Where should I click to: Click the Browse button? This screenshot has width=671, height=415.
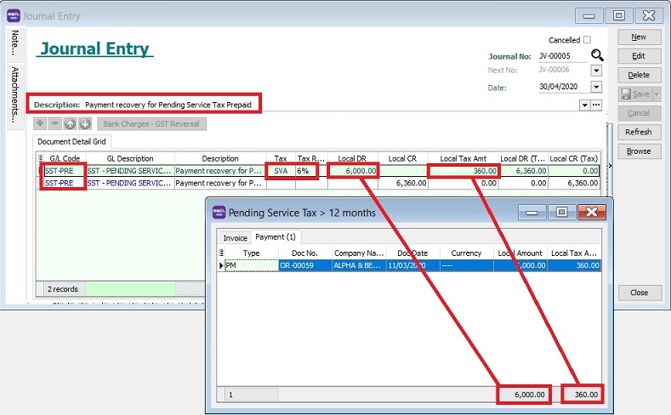pyautogui.click(x=639, y=151)
